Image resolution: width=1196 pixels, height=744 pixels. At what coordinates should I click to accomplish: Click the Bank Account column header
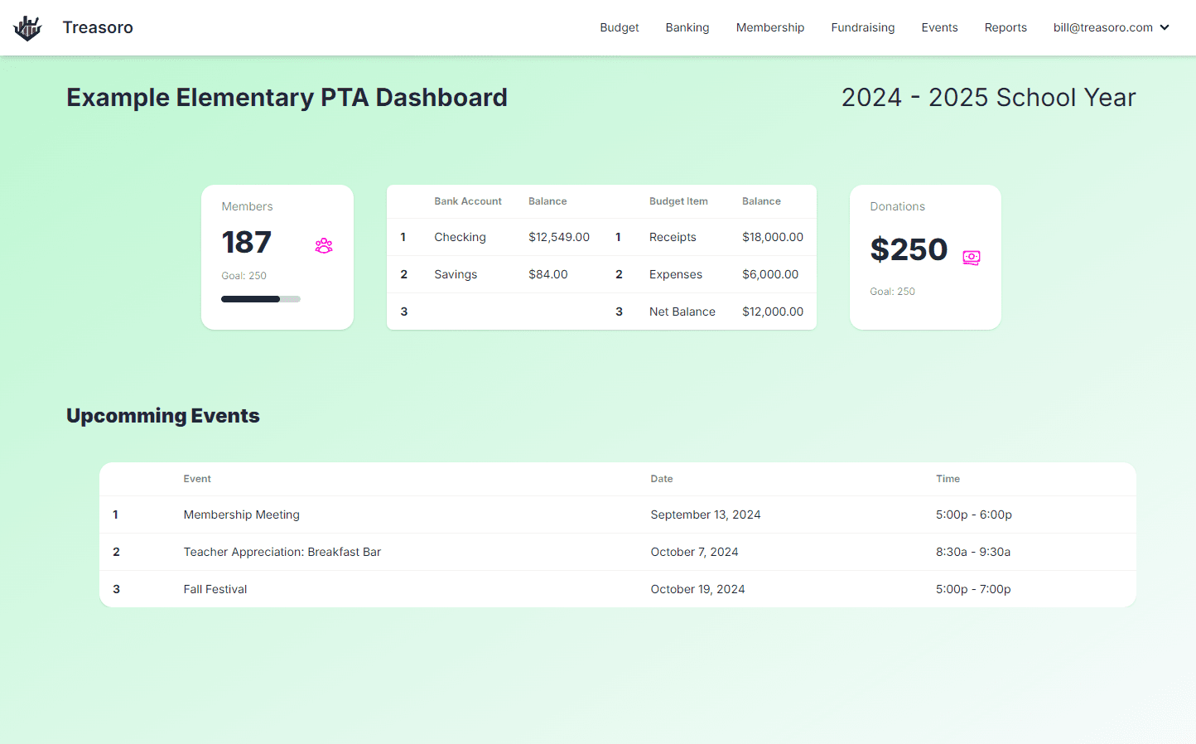tap(468, 201)
